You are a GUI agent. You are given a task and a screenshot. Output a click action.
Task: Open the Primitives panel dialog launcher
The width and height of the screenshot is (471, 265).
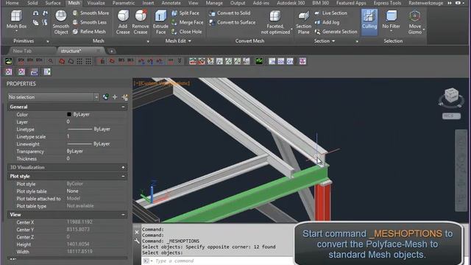pos(47,41)
